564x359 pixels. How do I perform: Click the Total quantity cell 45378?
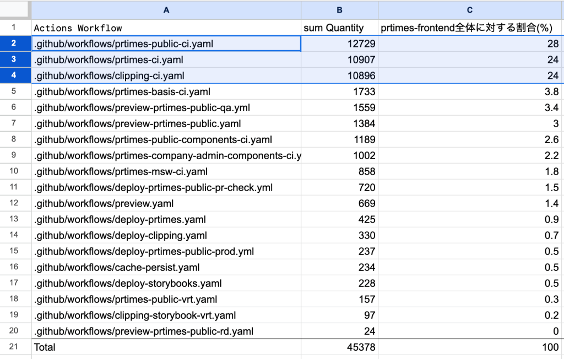pos(339,347)
